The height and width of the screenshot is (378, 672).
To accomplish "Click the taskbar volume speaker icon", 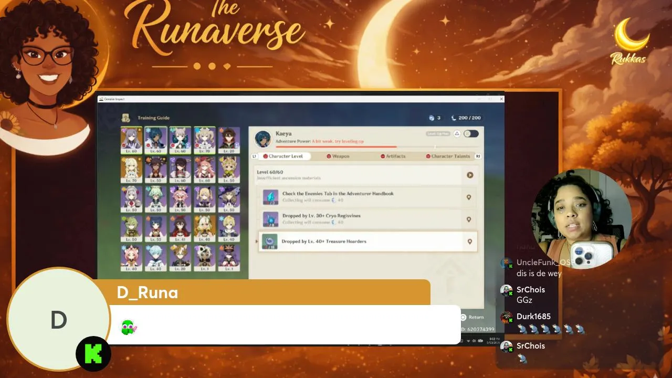I will 474,341.
